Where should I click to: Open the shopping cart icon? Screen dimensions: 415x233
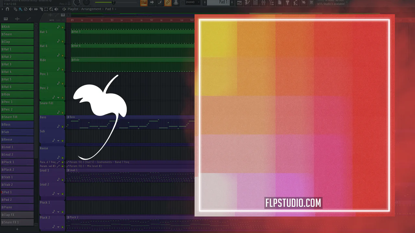[312, 3]
